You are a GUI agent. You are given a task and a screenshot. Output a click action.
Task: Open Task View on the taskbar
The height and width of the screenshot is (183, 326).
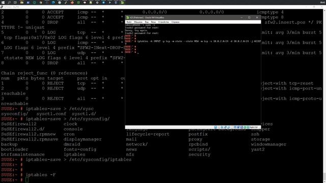pos(15,3)
